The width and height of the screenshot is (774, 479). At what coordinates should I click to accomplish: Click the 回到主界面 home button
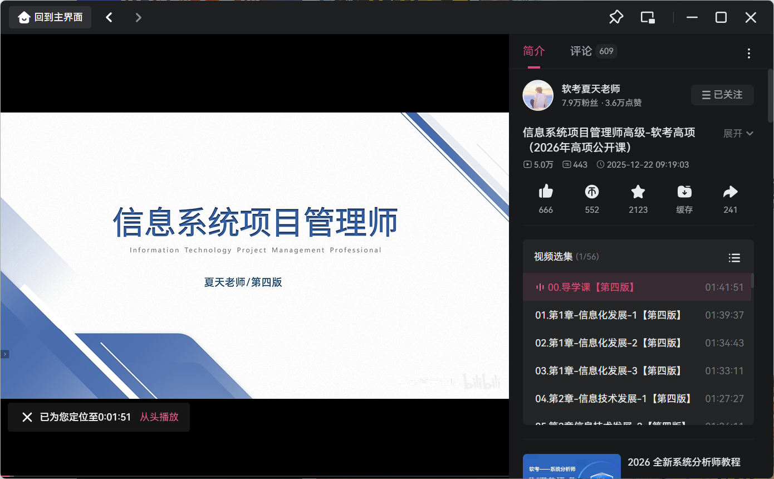click(50, 17)
